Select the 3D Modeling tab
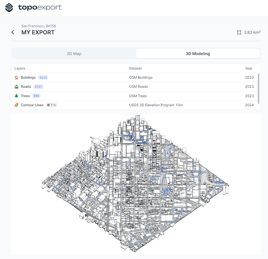 pyautogui.click(x=198, y=53)
